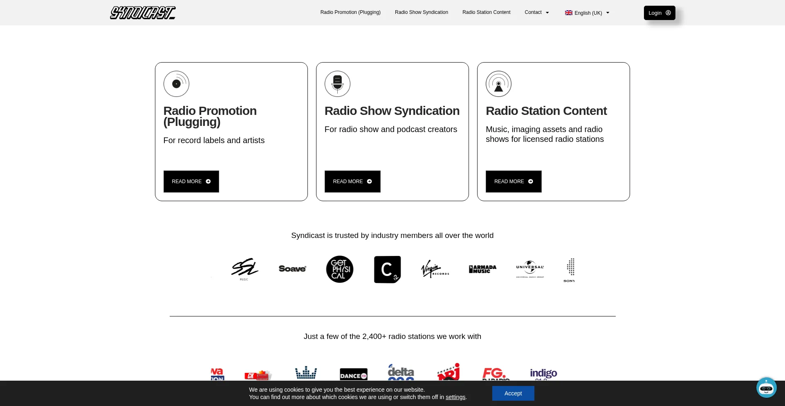Click the Syndicast logo in header

tap(143, 13)
